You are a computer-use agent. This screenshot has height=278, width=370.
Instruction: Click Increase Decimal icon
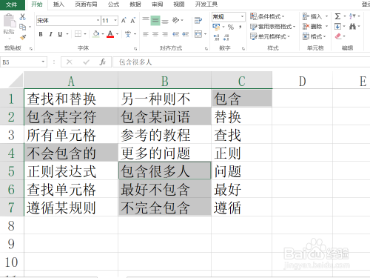pos(216,37)
